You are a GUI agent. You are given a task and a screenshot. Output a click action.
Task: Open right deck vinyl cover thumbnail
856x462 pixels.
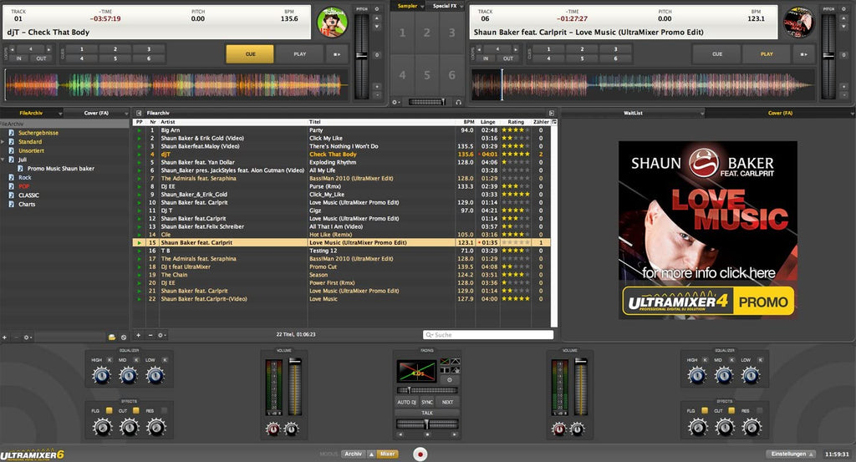click(798, 23)
